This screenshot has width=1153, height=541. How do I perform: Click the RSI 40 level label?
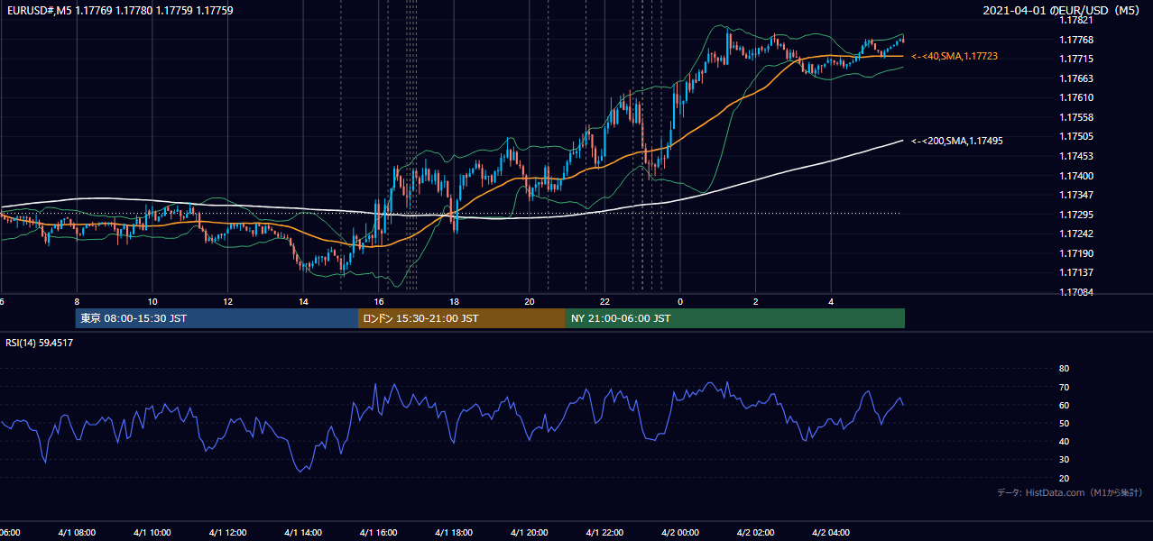pos(1064,441)
